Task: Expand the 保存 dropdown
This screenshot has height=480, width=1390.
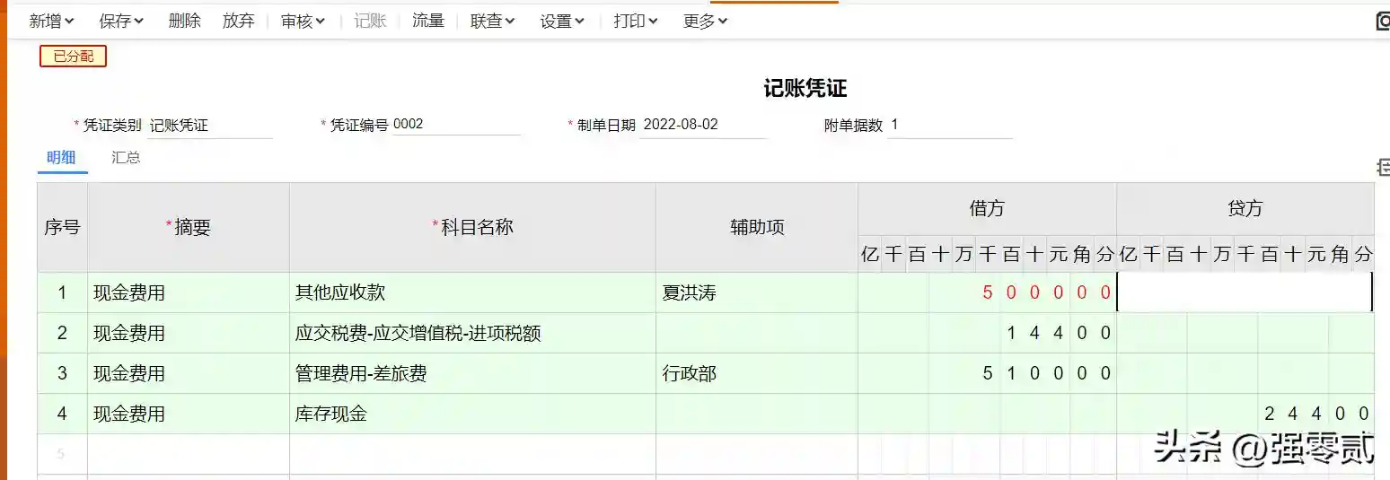Action: click(x=121, y=21)
